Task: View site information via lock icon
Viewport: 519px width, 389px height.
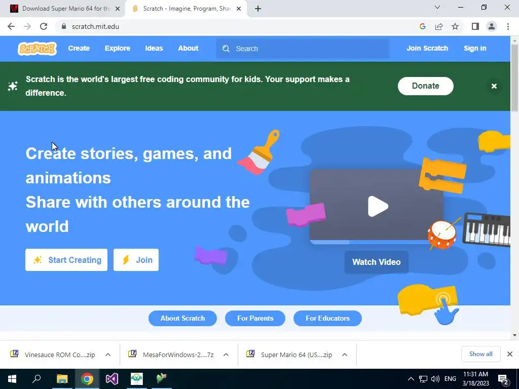Action: (64, 26)
